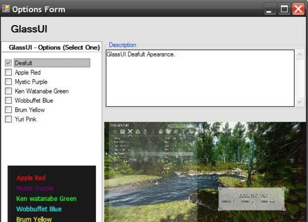
Task: Minimize the Options Form window
Action: (270, 9)
